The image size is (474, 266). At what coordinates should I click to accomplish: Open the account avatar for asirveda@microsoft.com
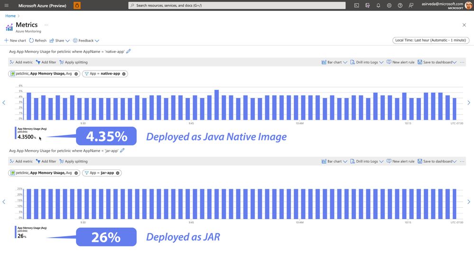tap(469, 5)
